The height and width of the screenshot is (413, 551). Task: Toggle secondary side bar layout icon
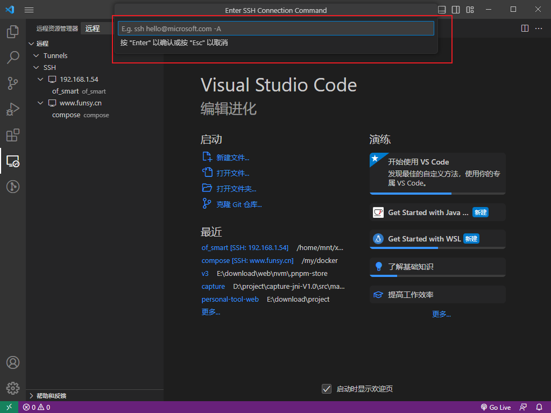point(456,10)
